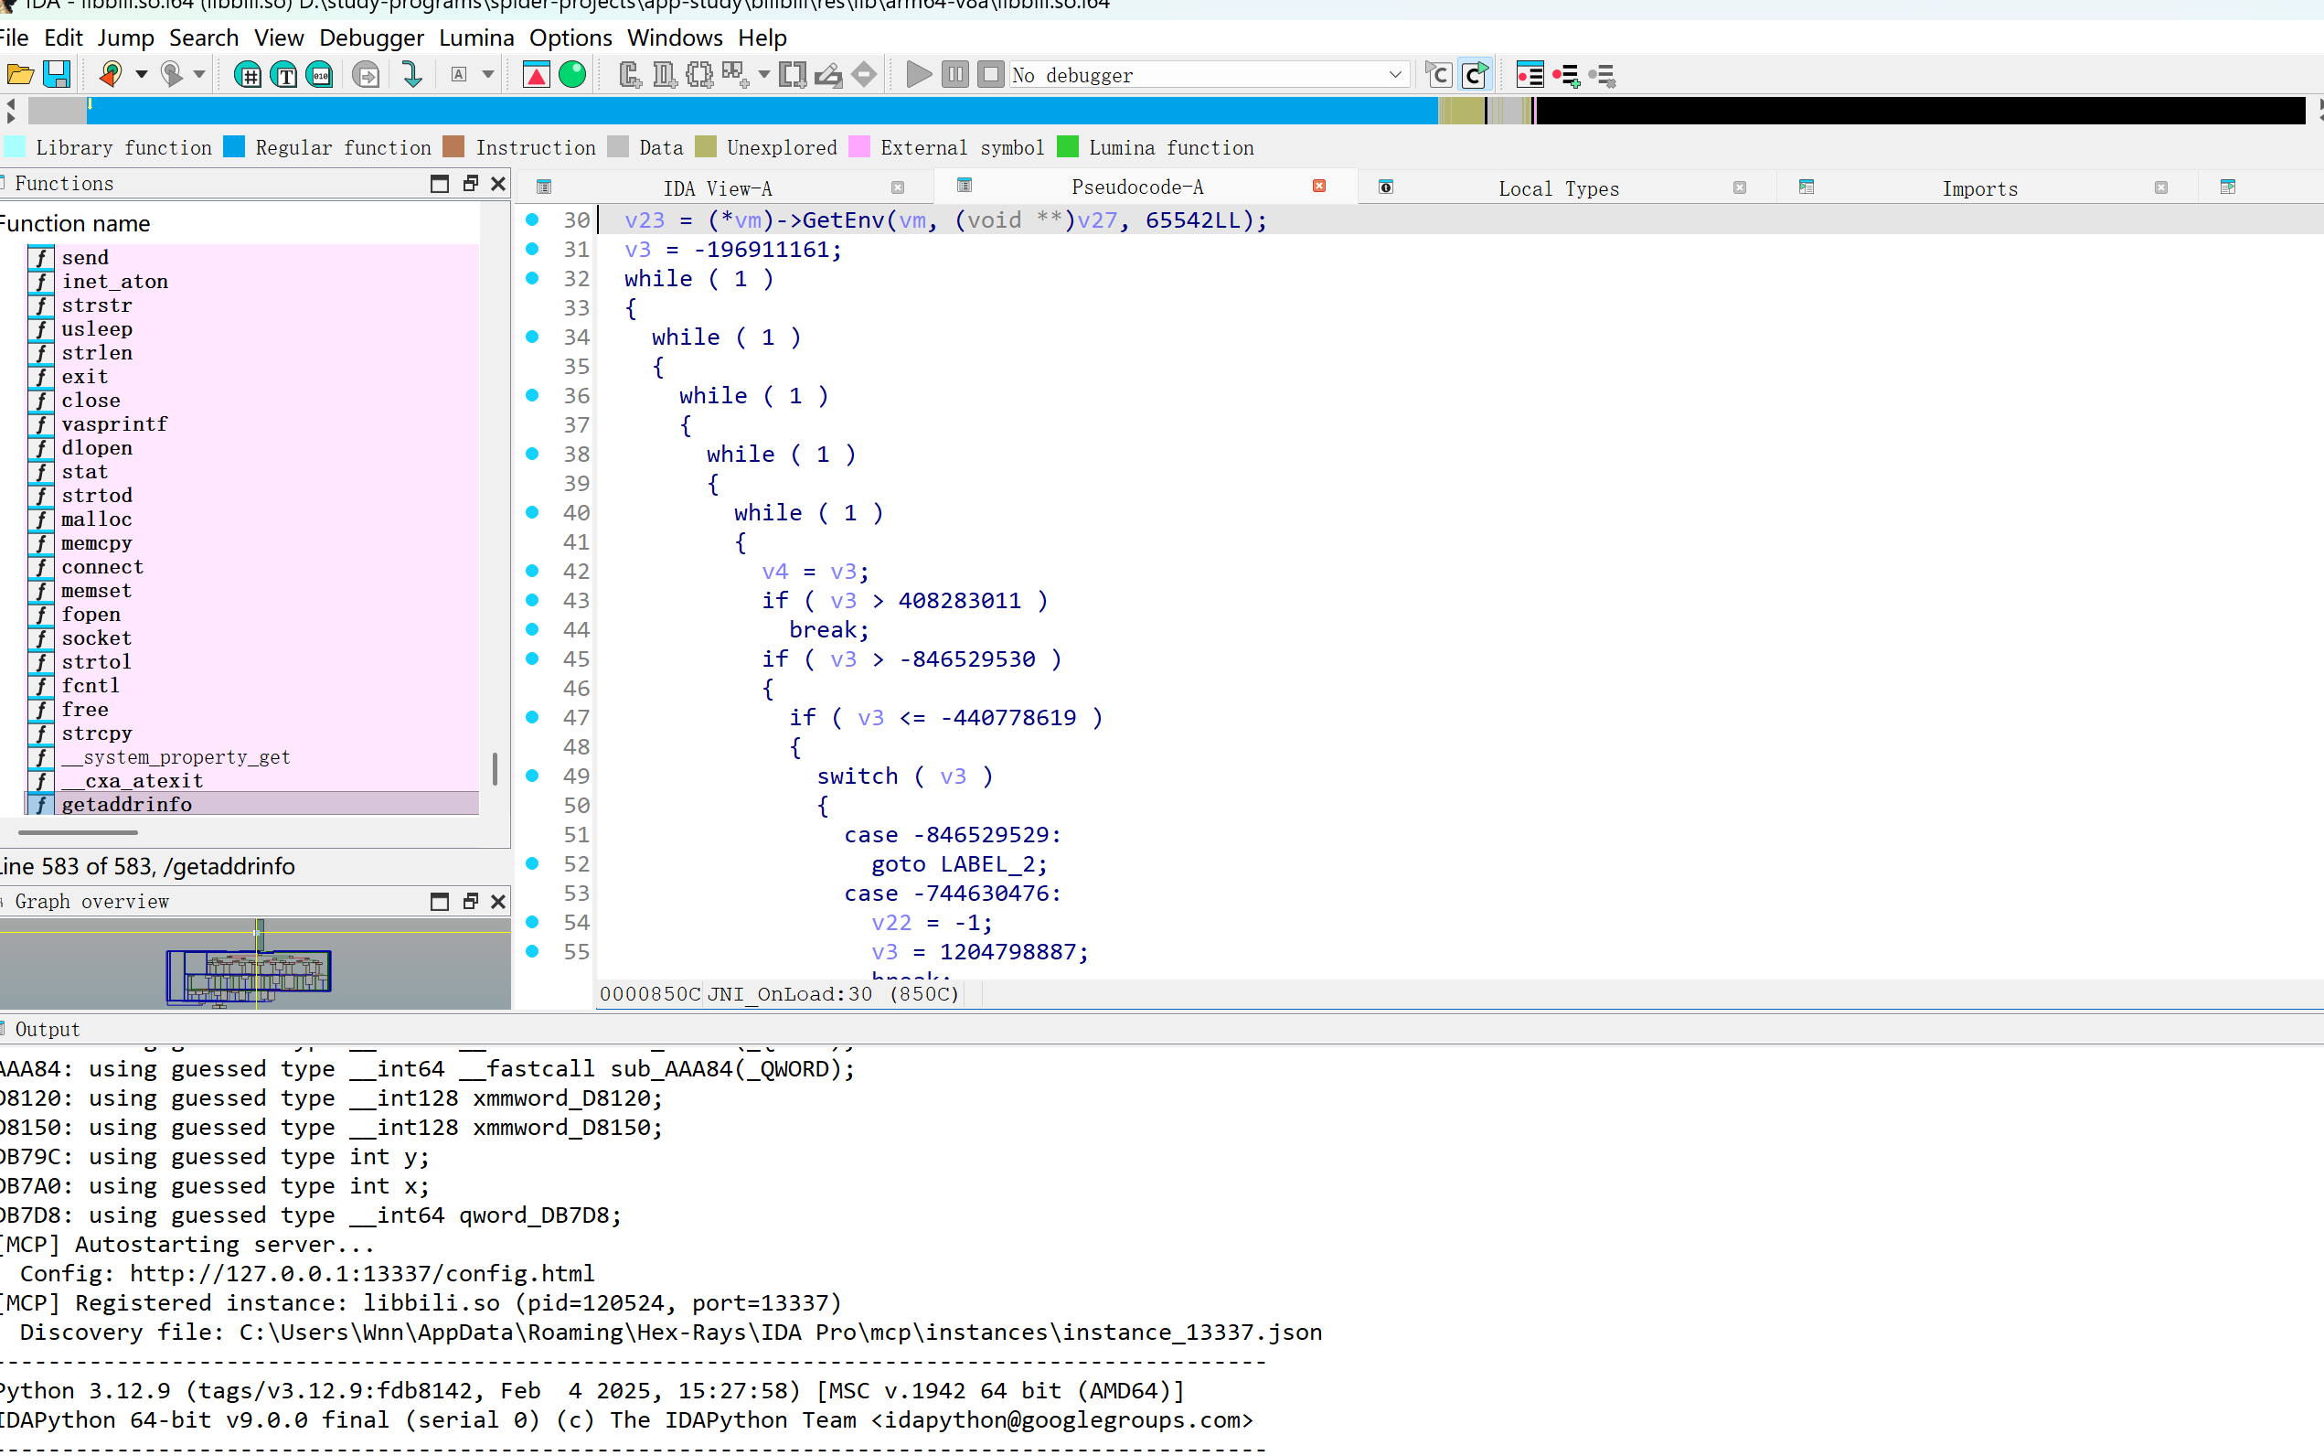The image size is (2324, 1456).
Task: Click the grayed arrow-in-box toolbar icon
Action: click(x=366, y=74)
